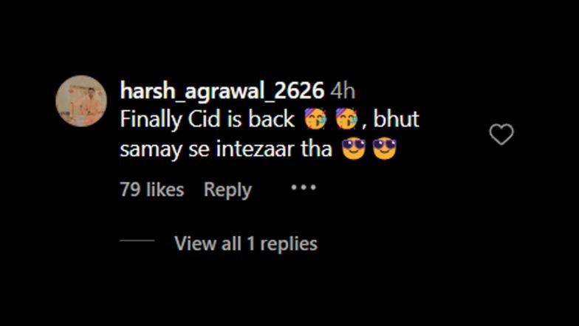Click the line beside View all replies
579x326 pixels.
[137, 240]
